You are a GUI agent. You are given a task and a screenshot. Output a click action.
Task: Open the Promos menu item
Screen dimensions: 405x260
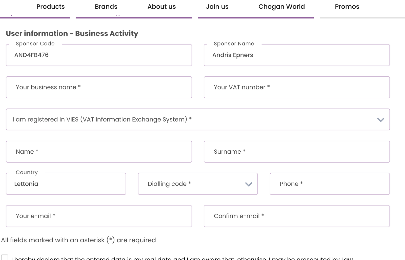347,7
